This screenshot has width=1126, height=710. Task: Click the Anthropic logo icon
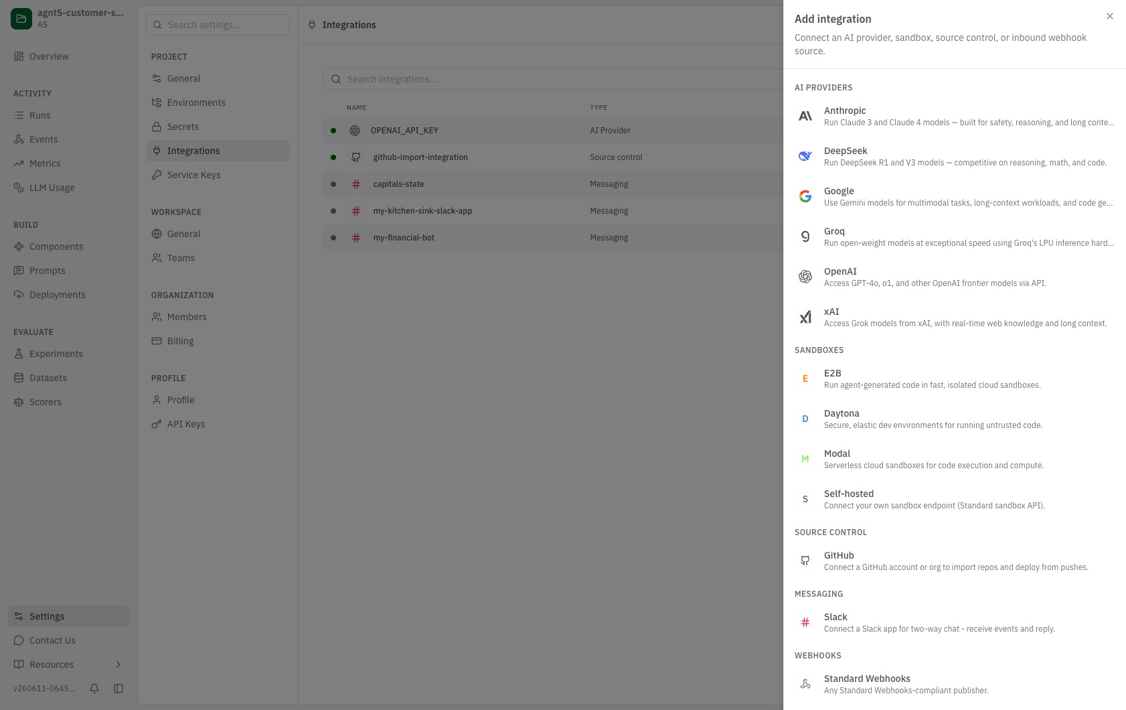805,116
